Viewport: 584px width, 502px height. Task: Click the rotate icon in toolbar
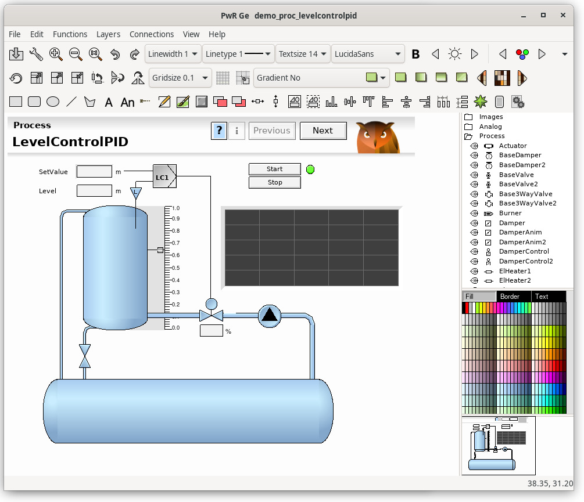(x=16, y=78)
